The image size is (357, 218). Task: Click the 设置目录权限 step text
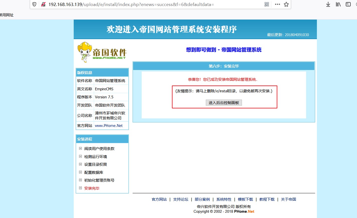tap(96, 165)
